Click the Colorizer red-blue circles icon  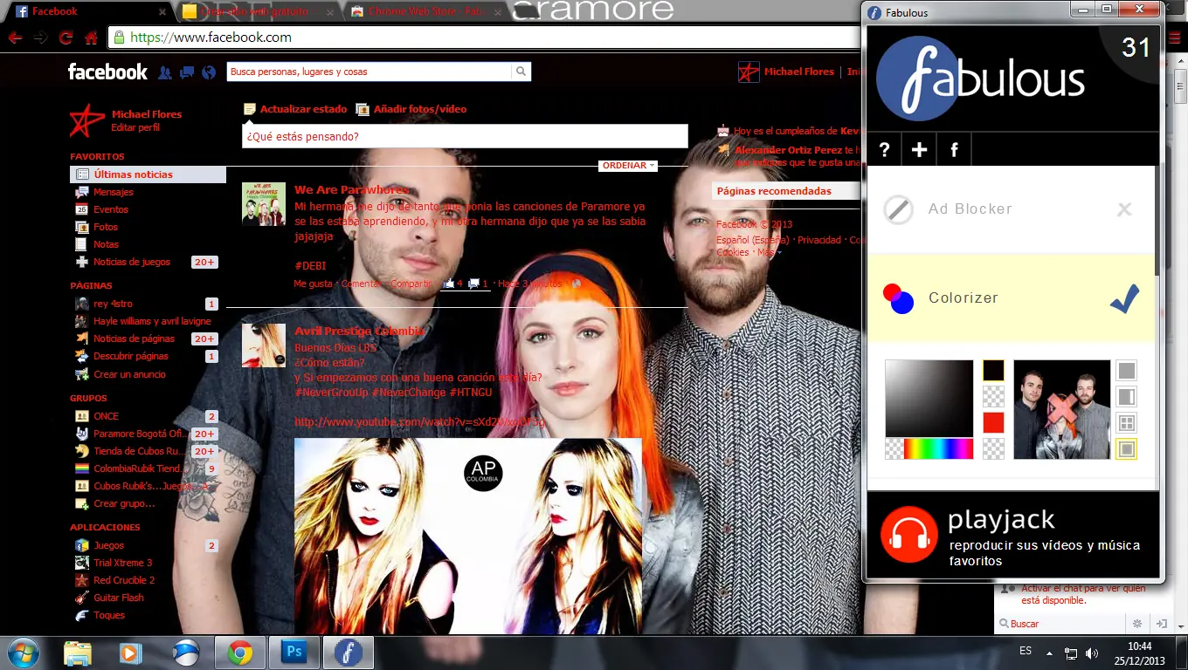898,298
